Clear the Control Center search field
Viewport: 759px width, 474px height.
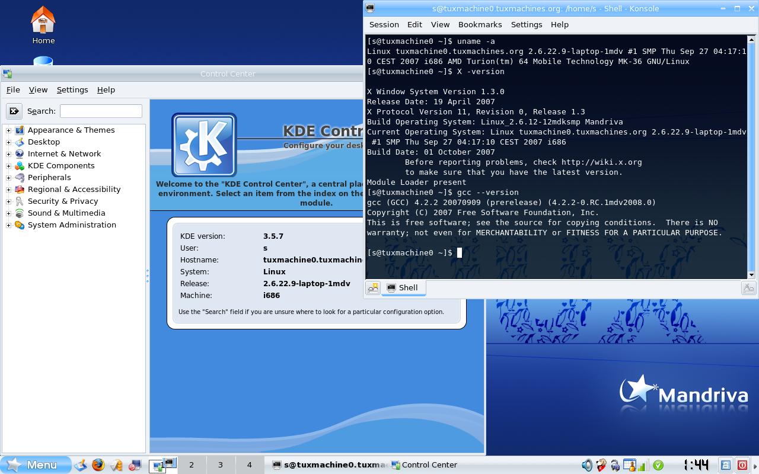(14, 111)
